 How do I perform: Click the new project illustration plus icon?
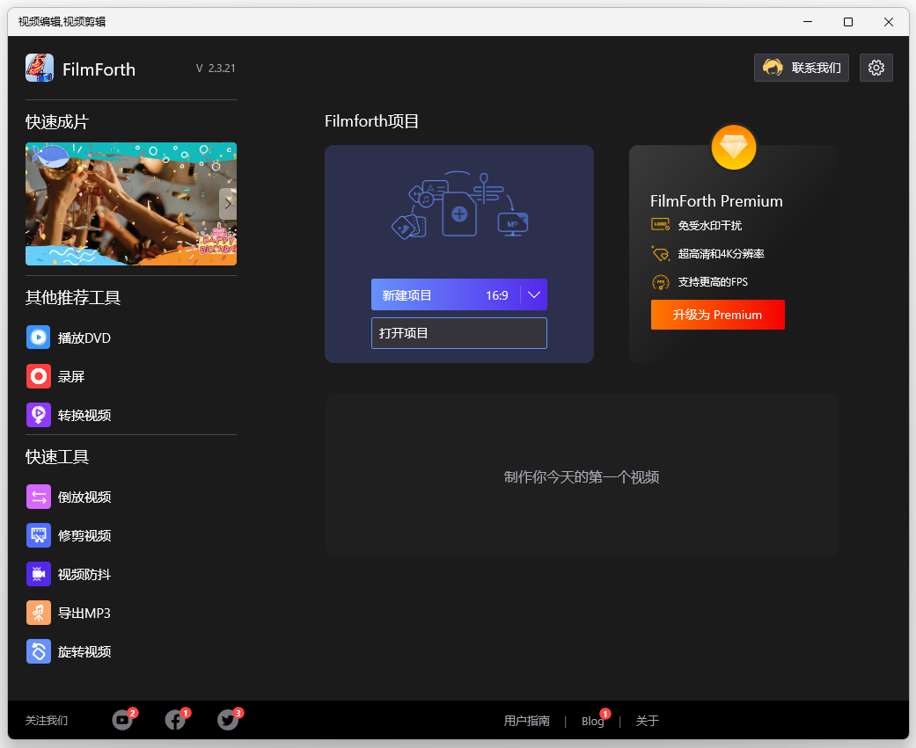tap(459, 214)
